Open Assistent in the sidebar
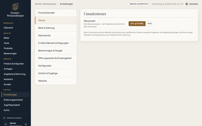202x126 pixels. [15, 79]
